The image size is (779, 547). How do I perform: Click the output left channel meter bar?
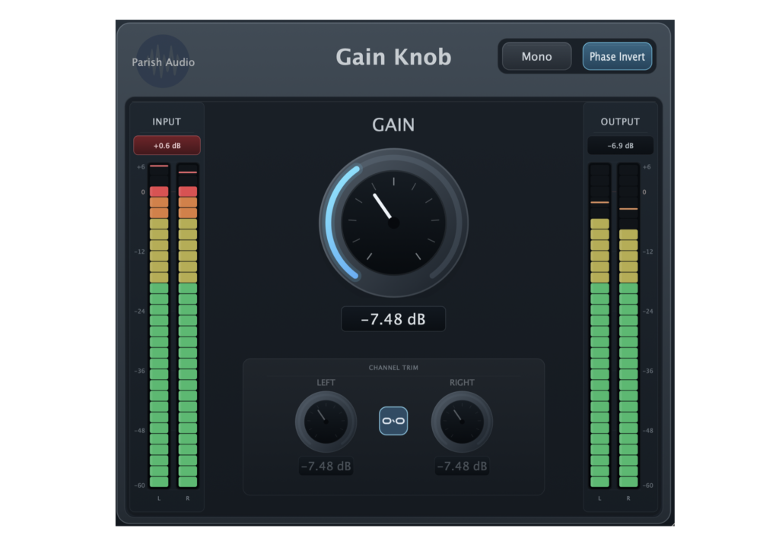coord(599,326)
